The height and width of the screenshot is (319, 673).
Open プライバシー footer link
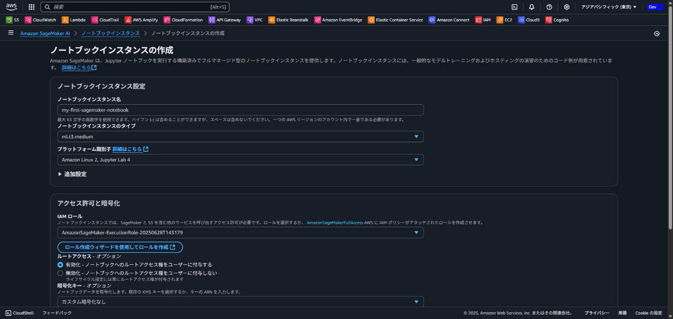click(597, 313)
